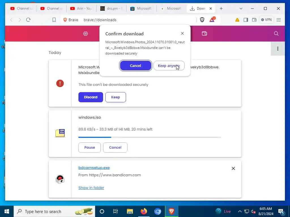Click Brave icon on taskbar
290x217 pixels.
171,211
